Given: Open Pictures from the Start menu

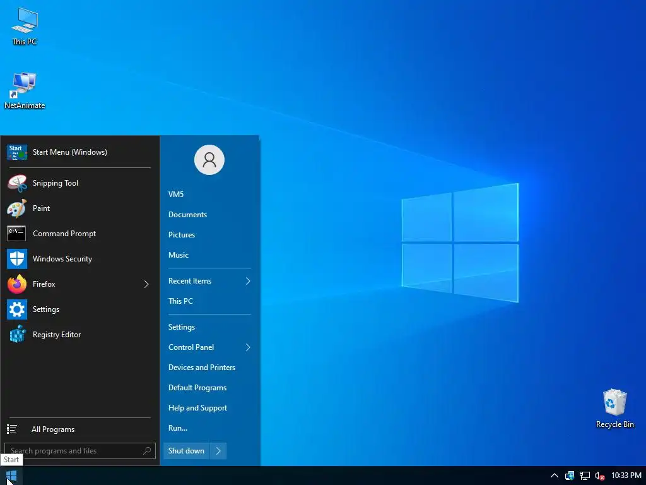Looking at the screenshot, I should coord(182,235).
